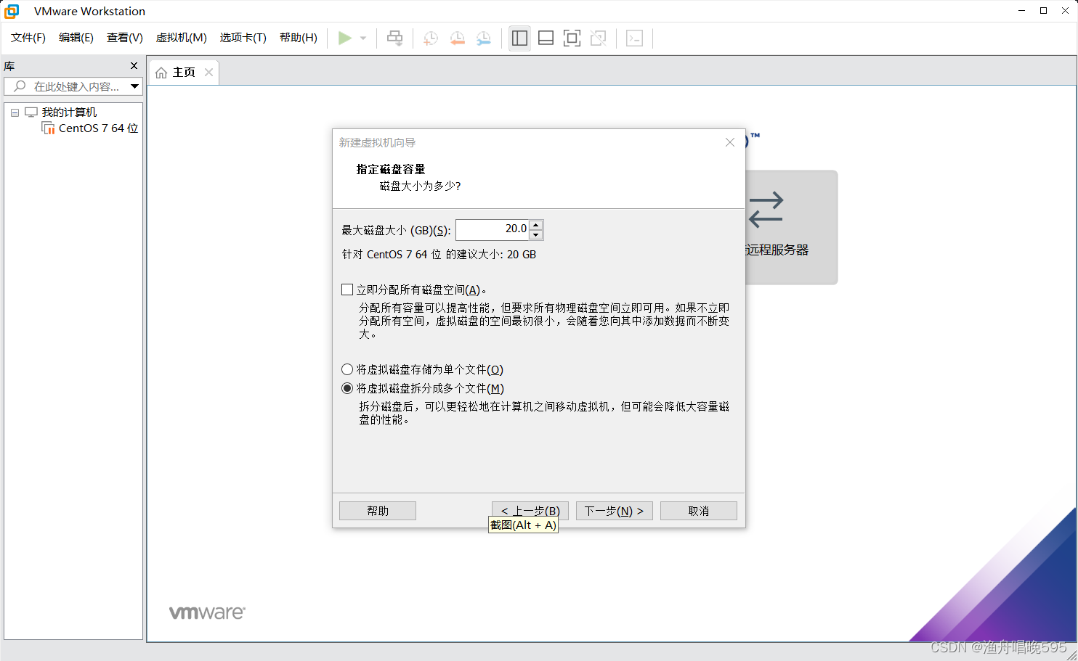
Task: Open the 文件(F) menu
Action: (28, 38)
